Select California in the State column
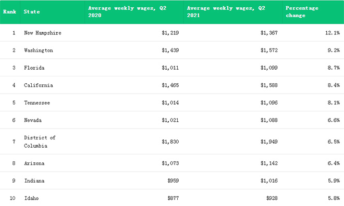 [x=39, y=85]
